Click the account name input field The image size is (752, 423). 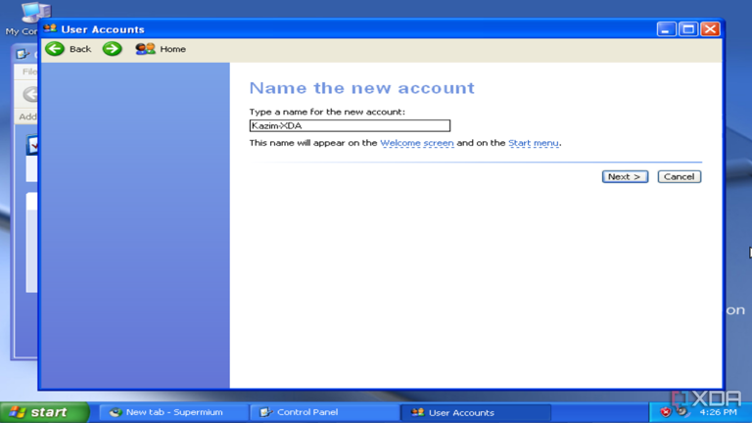coord(350,125)
